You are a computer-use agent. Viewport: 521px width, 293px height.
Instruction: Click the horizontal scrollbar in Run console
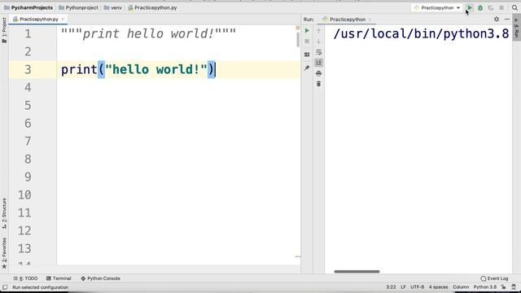(x=357, y=271)
